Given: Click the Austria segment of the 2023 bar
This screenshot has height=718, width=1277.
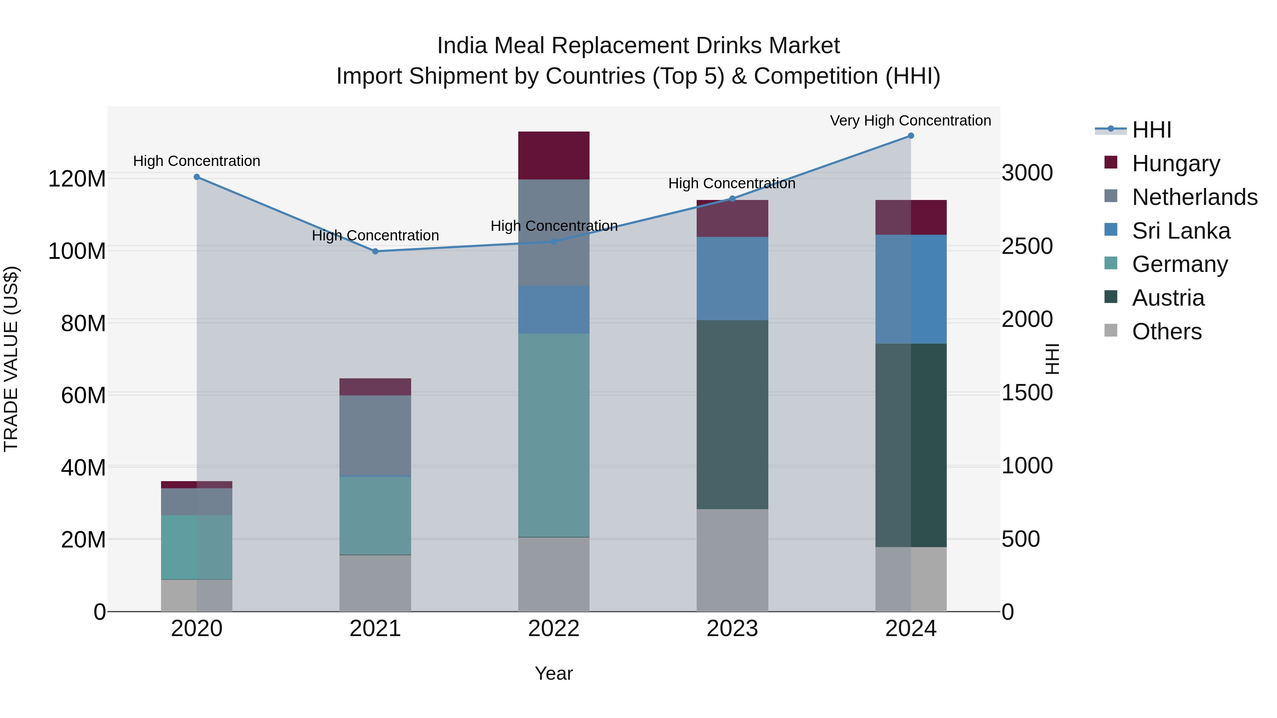Looking at the screenshot, I should pyautogui.click(x=732, y=415).
